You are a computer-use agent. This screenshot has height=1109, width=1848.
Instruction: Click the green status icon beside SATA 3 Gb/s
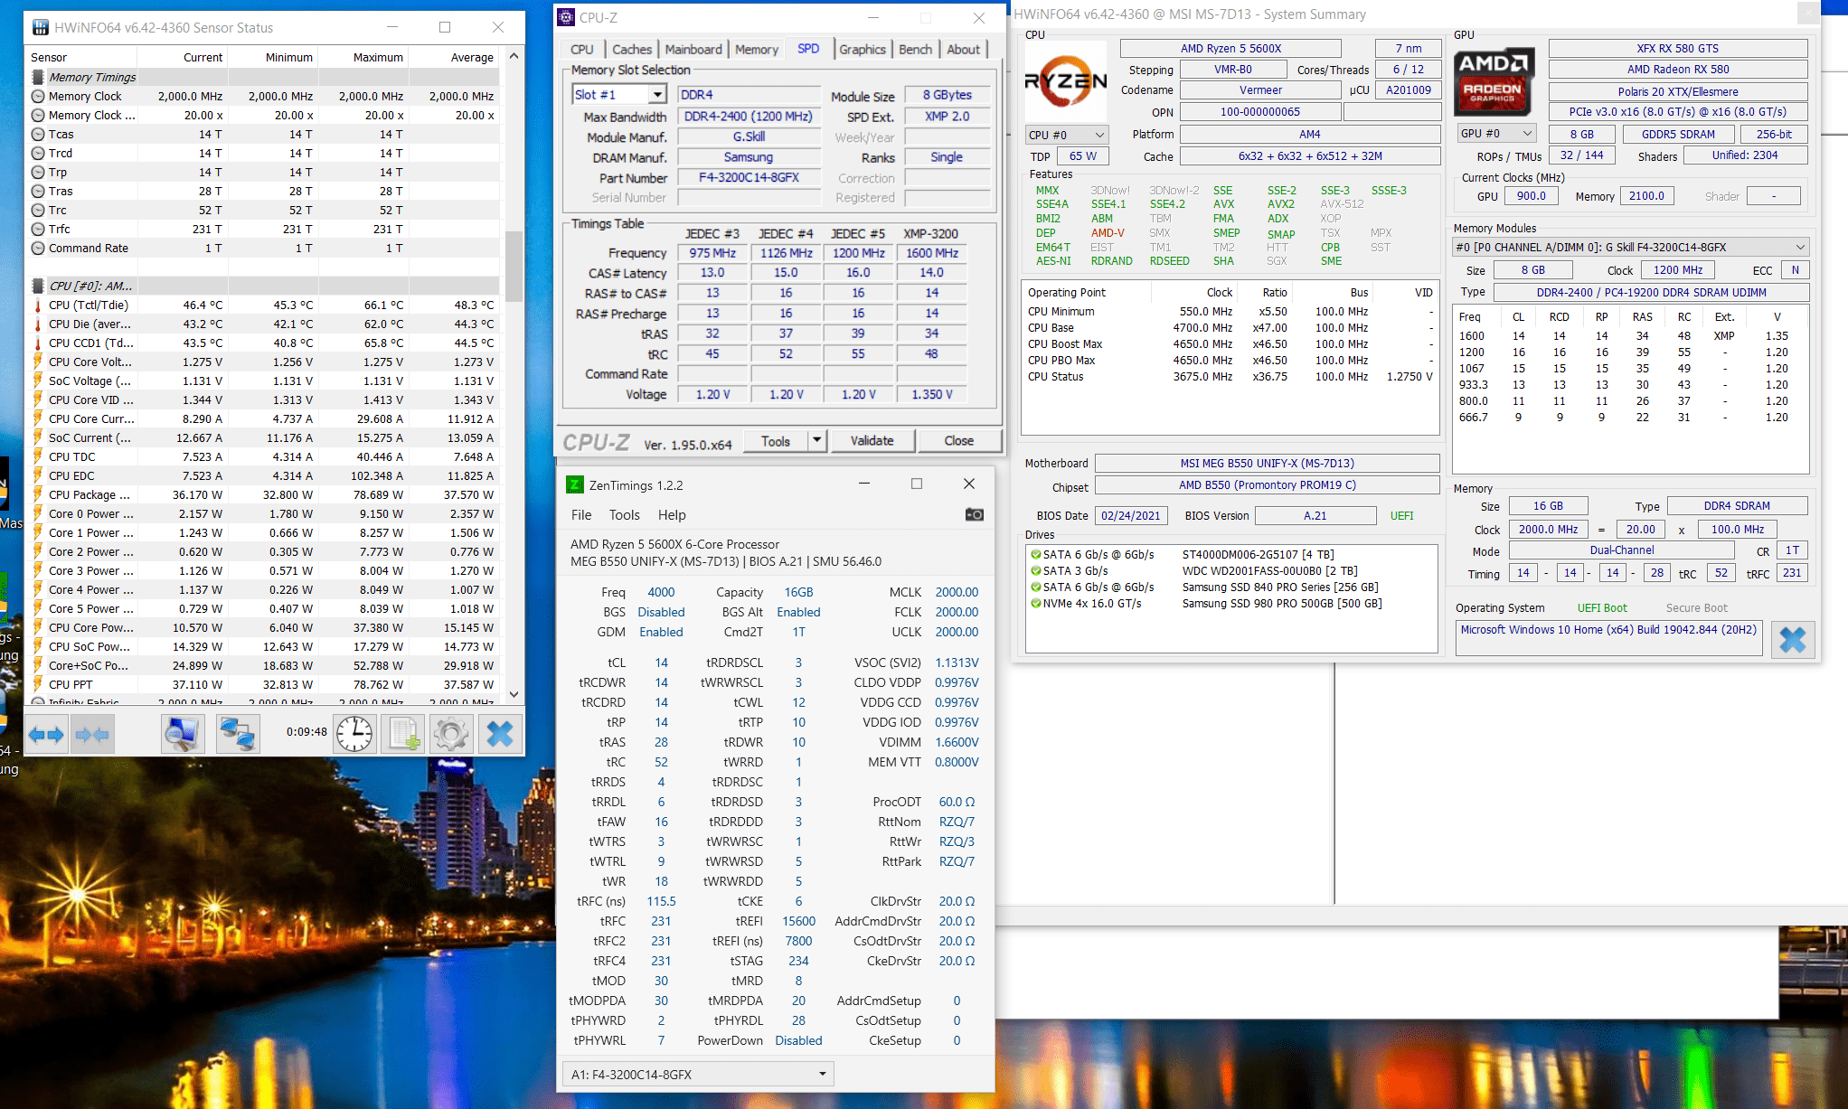1036,570
